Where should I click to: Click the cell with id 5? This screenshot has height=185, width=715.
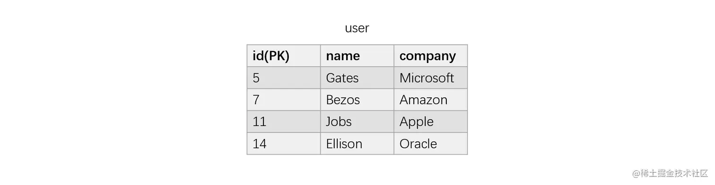point(284,78)
